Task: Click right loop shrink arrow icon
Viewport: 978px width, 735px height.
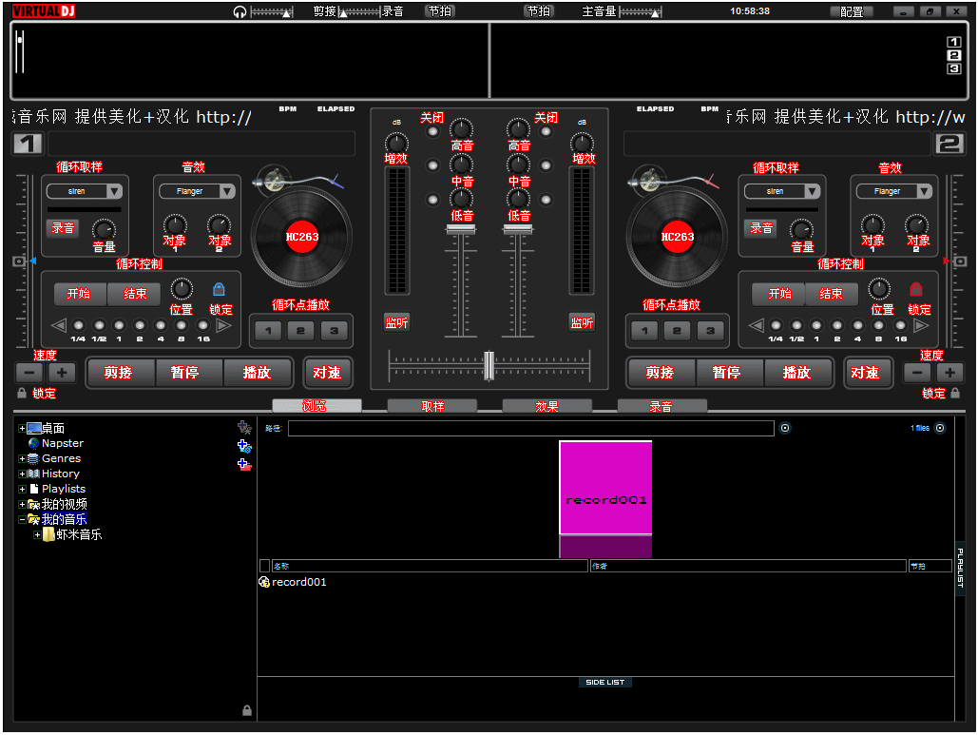Action: [x=756, y=325]
